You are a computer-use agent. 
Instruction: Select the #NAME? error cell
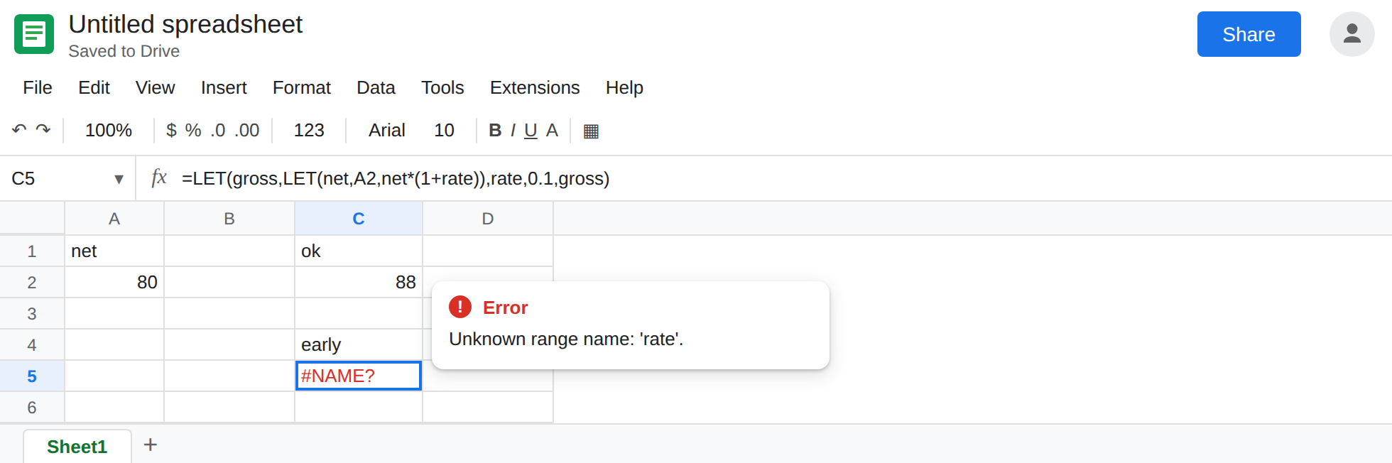coord(359,376)
